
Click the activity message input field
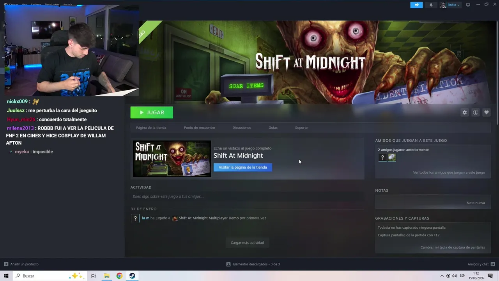(x=247, y=196)
